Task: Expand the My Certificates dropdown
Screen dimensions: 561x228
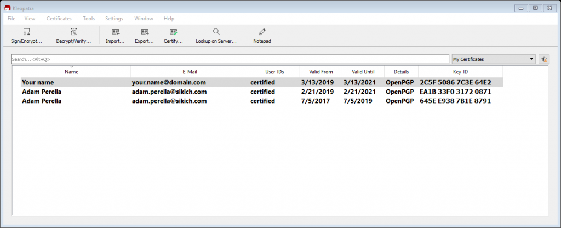Action: 532,59
